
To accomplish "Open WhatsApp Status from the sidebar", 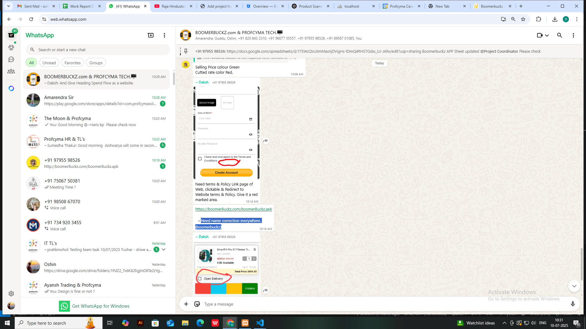I will pyautogui.click(x=11, y=48).
